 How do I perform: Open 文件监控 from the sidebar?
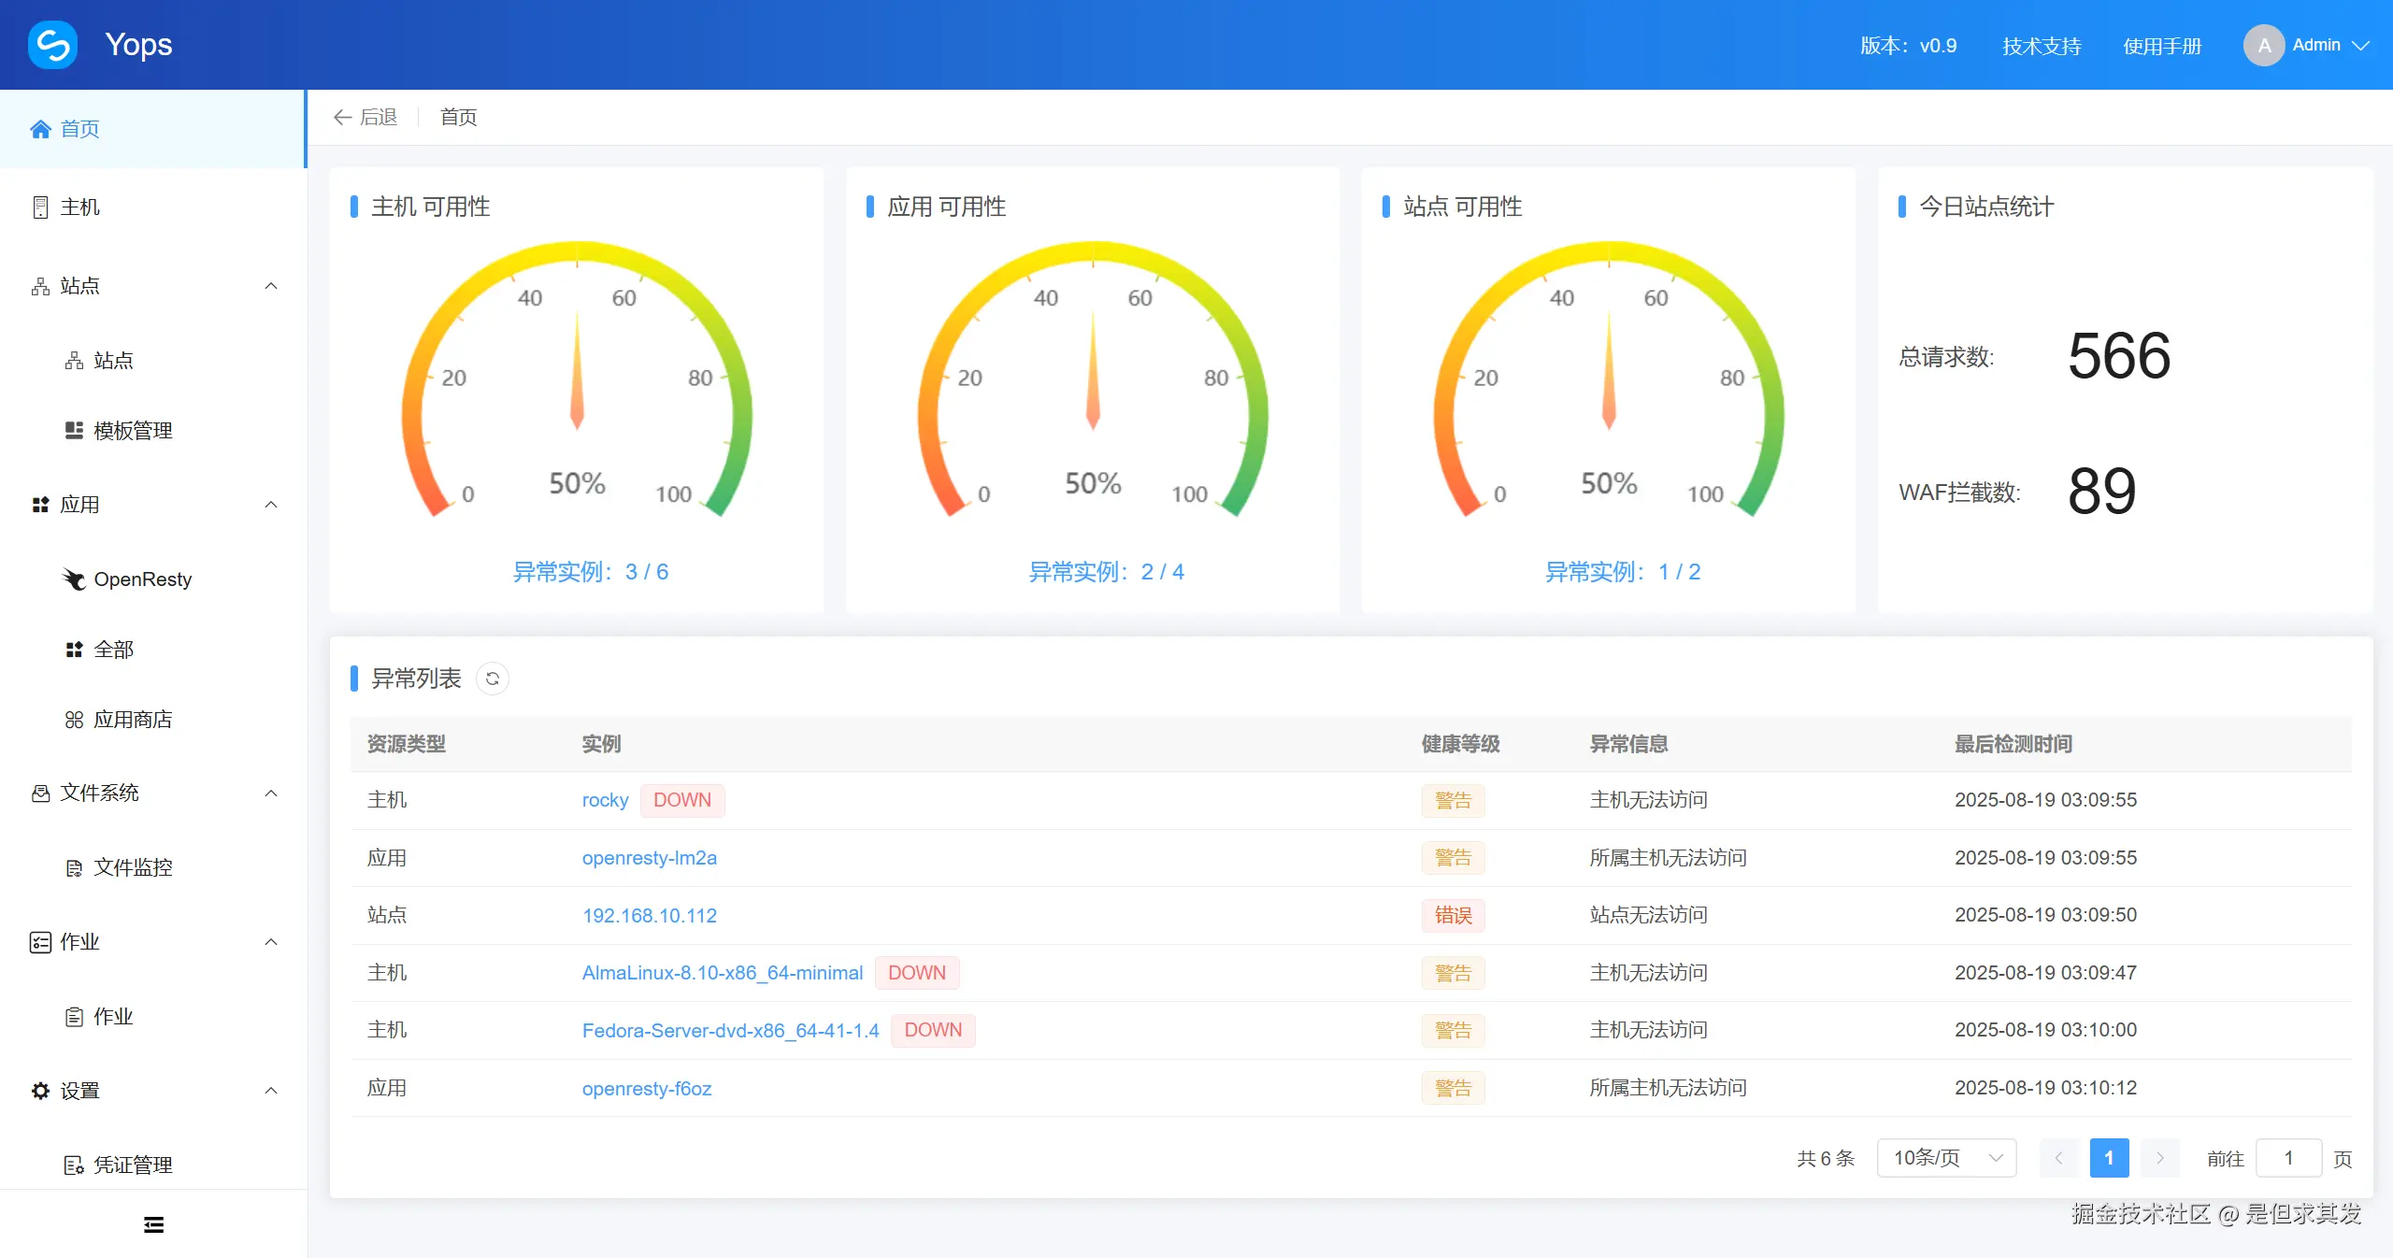[x=134, y=867]
